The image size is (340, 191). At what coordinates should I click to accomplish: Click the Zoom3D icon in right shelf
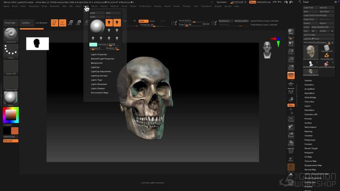tap(291, 135)
